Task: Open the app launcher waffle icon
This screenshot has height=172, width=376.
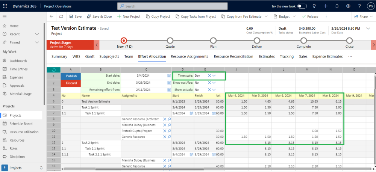Action: pyautogui.click(x=5, y=6)
